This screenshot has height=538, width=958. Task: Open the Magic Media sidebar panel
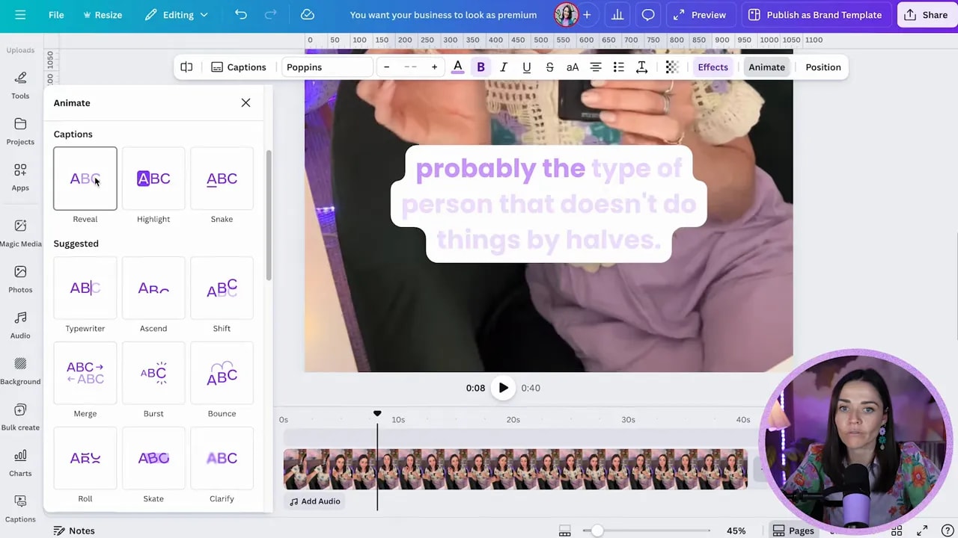[20, 233]
